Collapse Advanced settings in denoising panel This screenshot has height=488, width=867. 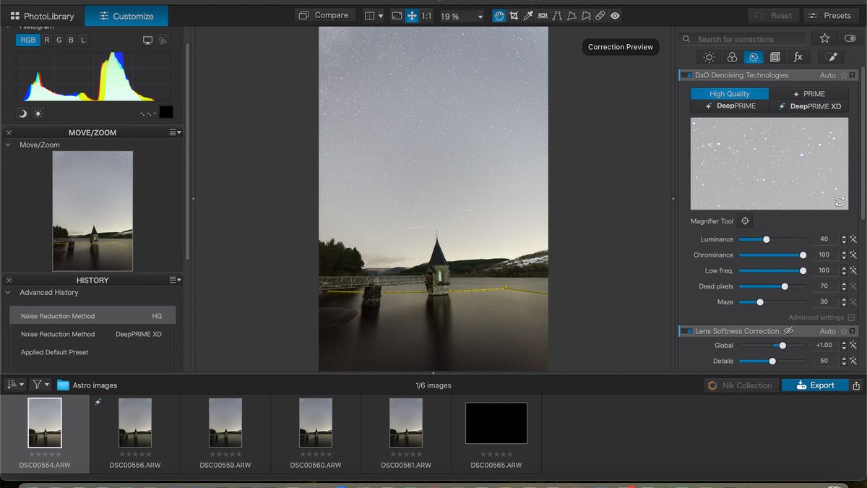pyautogui.click(x=851, y=317)
